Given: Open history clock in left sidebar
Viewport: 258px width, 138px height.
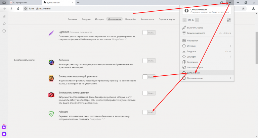Looking at the screenshot, I should (4, 31).
